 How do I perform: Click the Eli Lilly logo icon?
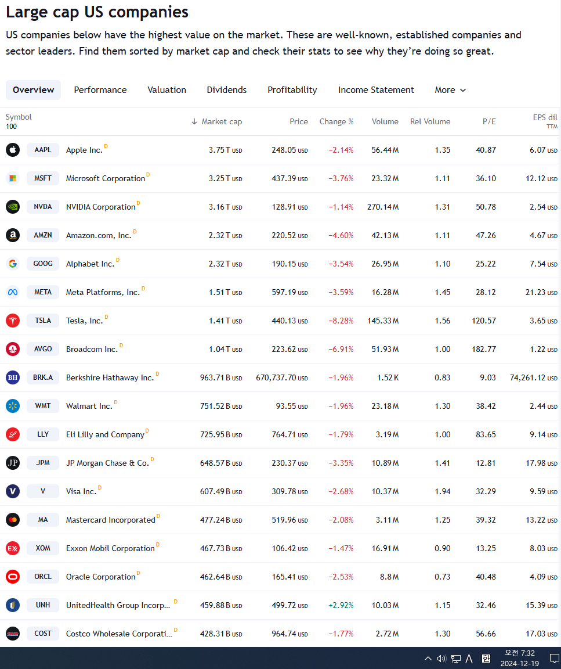13,434
